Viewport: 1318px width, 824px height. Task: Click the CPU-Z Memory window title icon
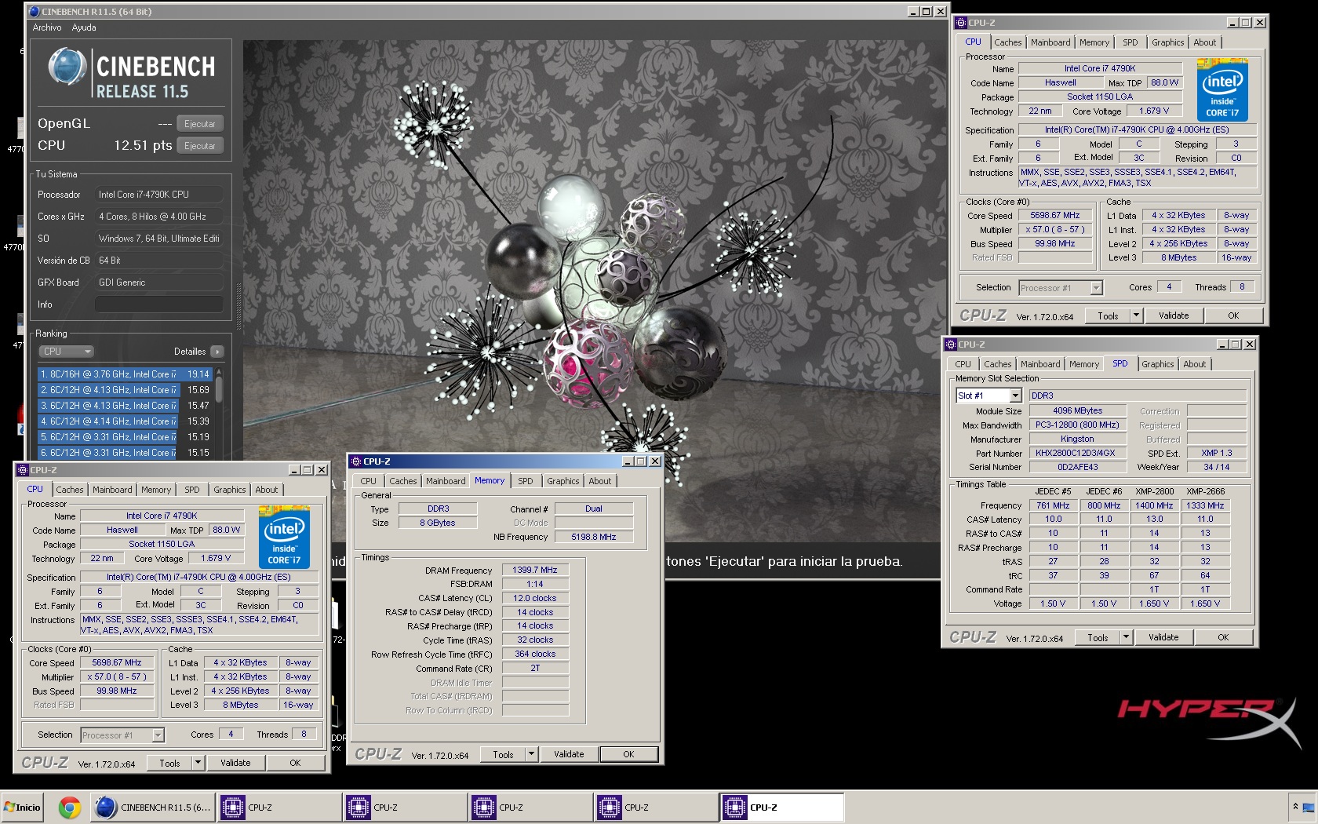pyautogui.click(x=356, y=461)
